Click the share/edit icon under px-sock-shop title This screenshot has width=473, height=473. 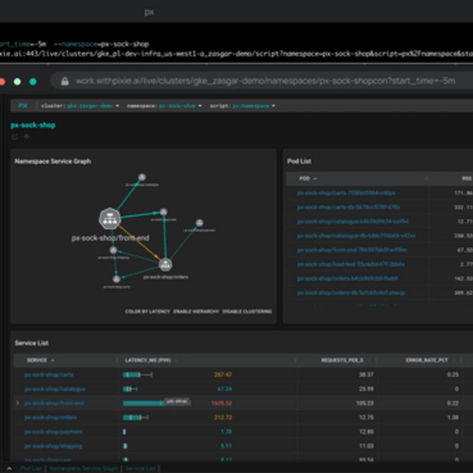(x=14, y=137)
